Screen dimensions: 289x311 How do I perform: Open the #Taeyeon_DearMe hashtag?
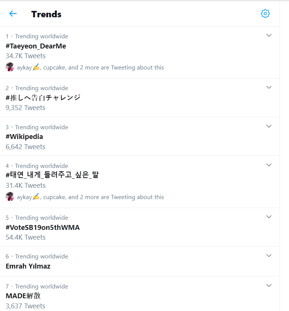click(x=36, y=46)
